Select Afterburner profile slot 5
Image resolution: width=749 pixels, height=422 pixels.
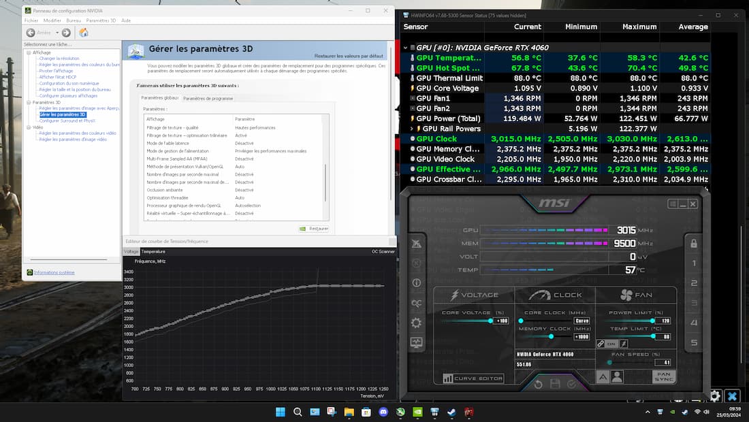coord(694,343)
